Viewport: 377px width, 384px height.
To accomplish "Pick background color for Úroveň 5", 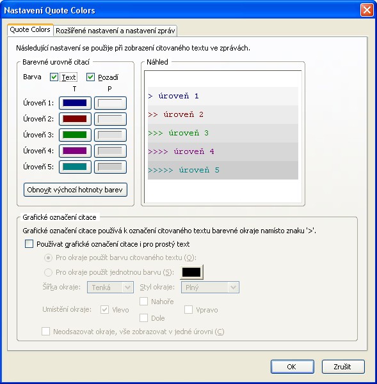I will pos(110,167).
